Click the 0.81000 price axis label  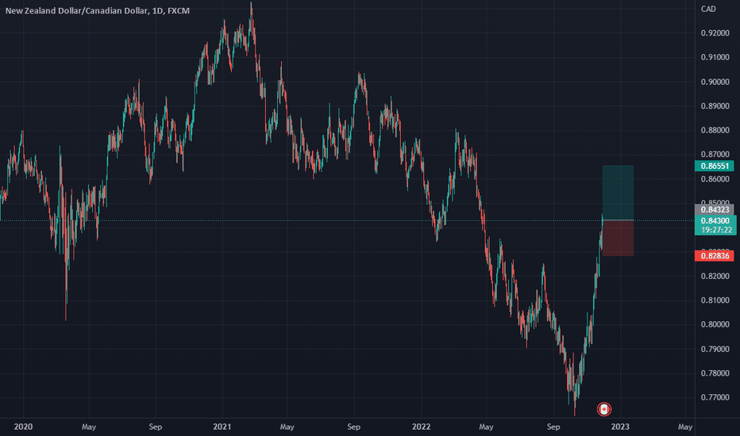pyautogui.click(x=715, y=300)
